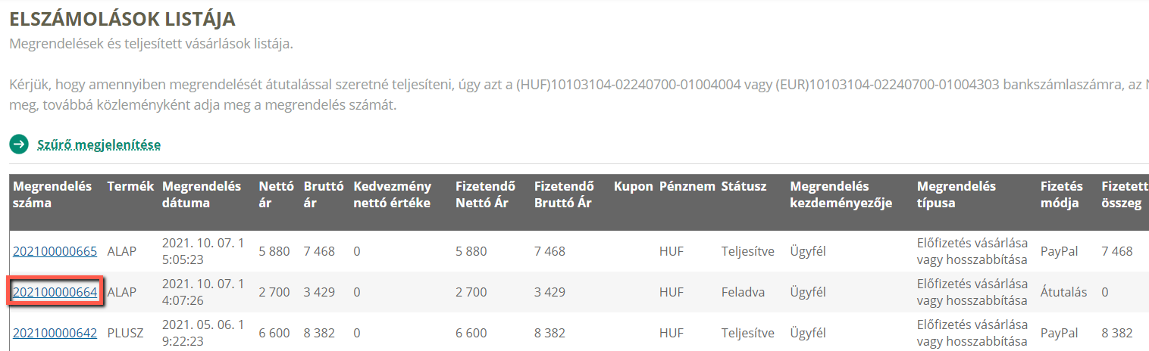The width and height of the screenshot is (1149, 351).
Task: Sort by Megrendelés dátuma column header
Action: pos(202,194)
